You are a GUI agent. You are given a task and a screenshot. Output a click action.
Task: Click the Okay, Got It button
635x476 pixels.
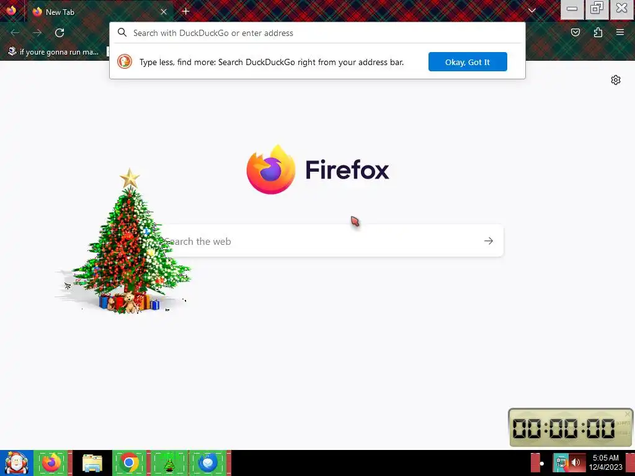pyautogui.click(x=468, y=61)
